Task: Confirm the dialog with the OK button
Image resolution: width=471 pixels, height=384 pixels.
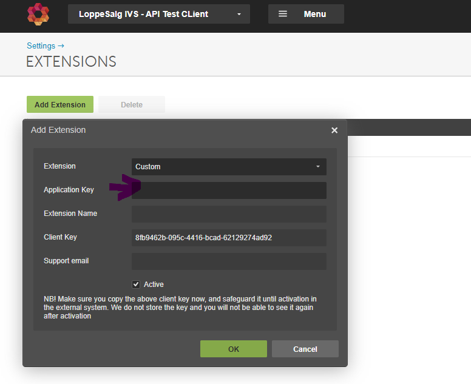Action: pyautogui.click(x=234, y=349)
